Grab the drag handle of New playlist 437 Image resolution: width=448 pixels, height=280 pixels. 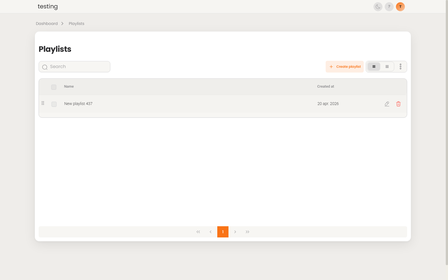[43, 103]
